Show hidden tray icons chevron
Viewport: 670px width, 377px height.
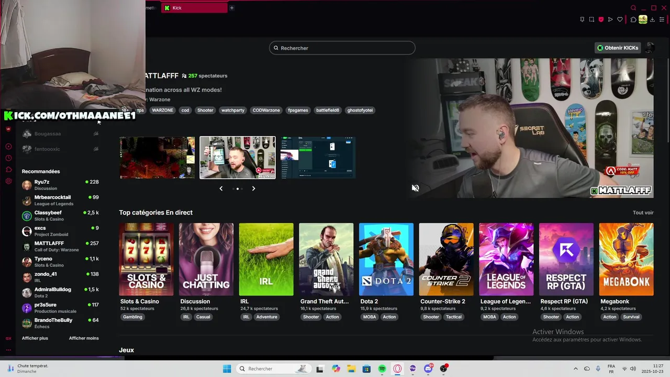coord(575,369)
